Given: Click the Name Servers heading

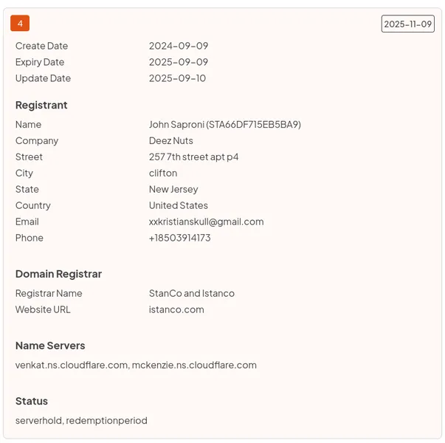Looking at the screenshot, I should tap(50, 346).
